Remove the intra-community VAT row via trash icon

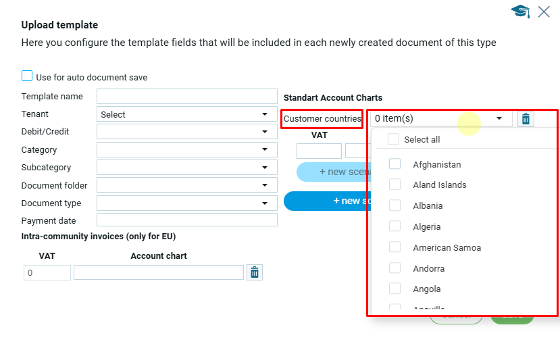coord(255,272)
